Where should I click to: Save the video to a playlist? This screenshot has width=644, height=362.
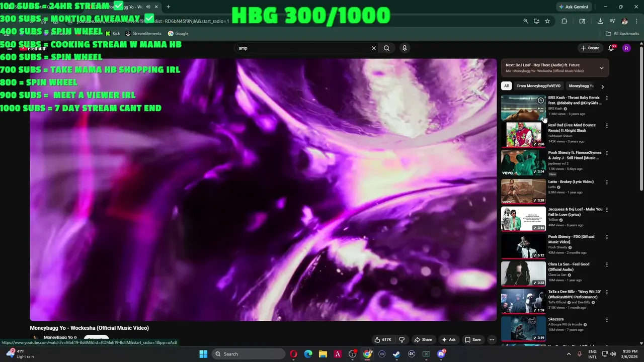[x=472, y=339]
